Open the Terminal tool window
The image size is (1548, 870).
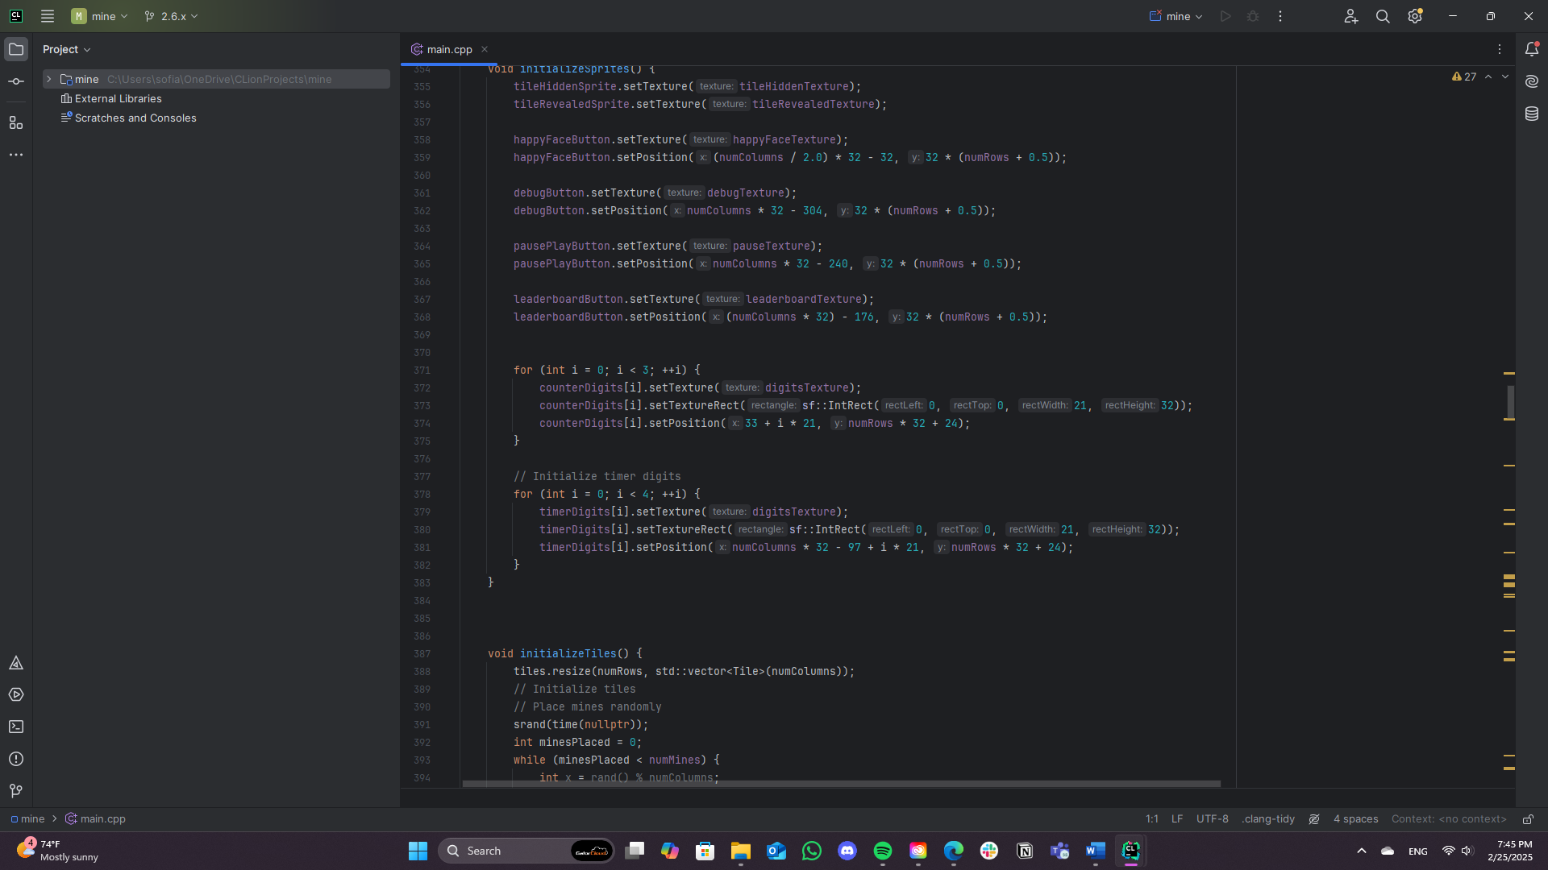(16, 727)
